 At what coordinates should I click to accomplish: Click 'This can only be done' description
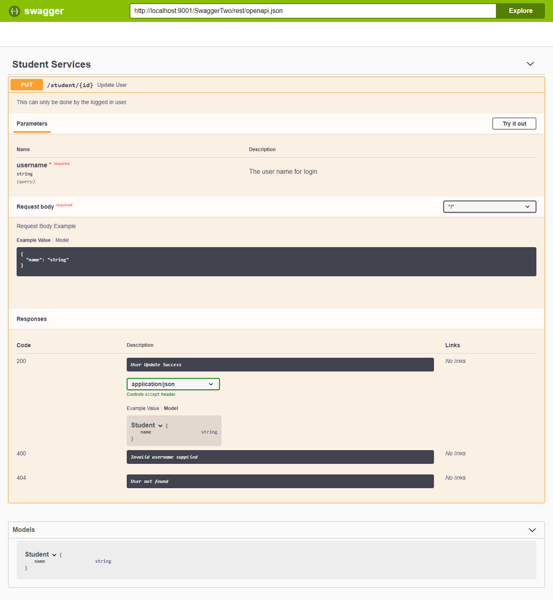72,102
